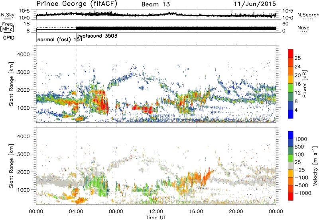This screenshot has width=319, height=220.
Task: Select the normal (fast) 151 CPID text
Action: (60, 39)
